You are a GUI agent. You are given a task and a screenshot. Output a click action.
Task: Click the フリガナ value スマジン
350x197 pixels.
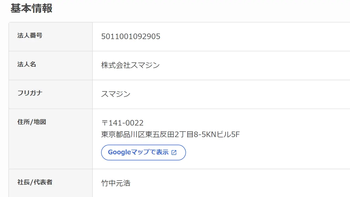pyautogui.click(x=116, y=94)
